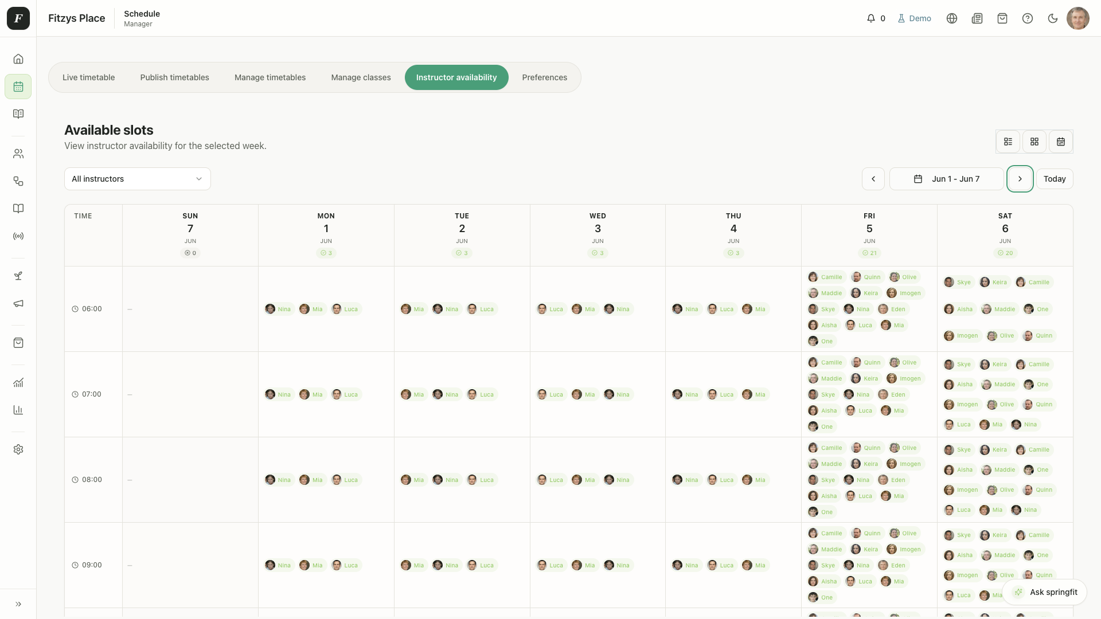Open the user profile avatar menu
Image resolution: width=1101 pixels, height=619 pixels.
(1078, 18)
